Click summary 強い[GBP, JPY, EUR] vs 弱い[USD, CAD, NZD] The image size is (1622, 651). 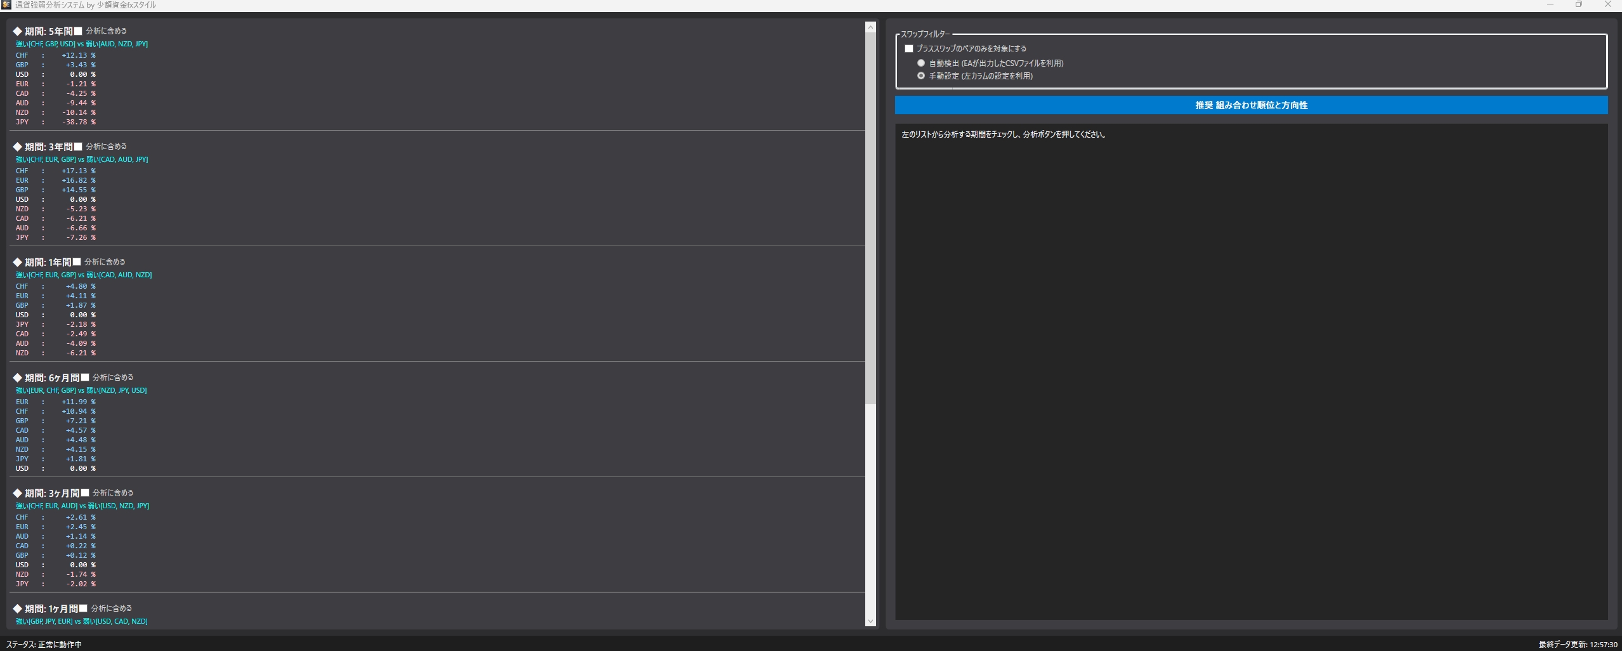[x=82, y=621]
